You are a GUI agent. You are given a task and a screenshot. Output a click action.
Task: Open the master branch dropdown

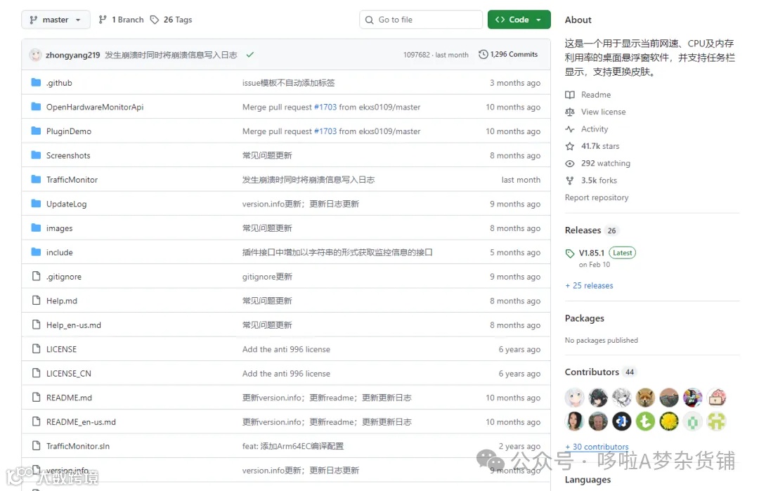coord(56,20)
